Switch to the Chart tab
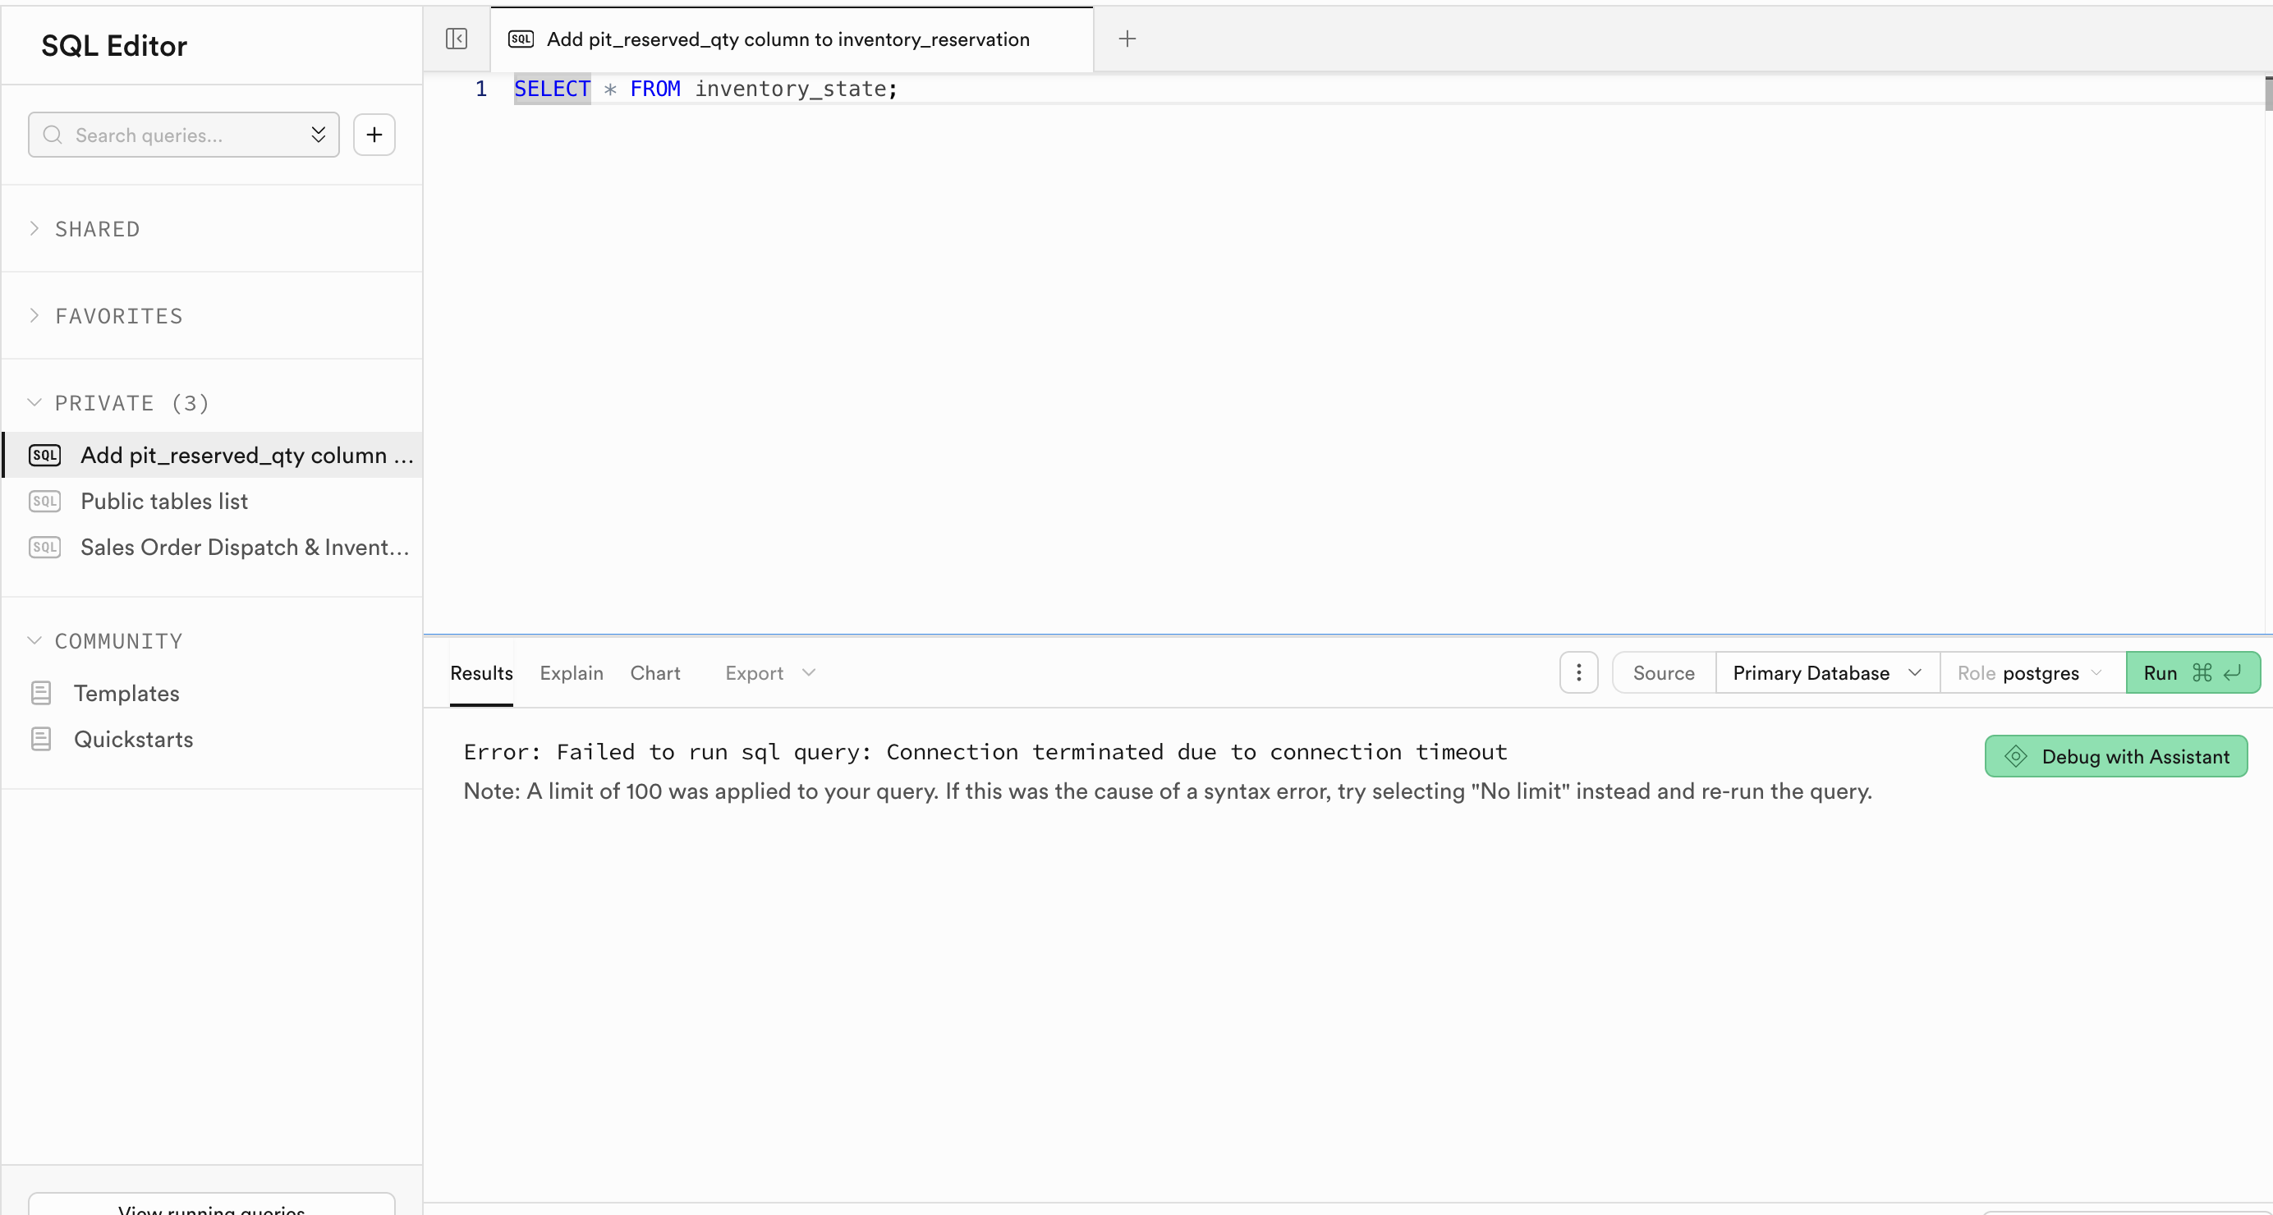Screen dimensions: 2273x1215 [654, 672]
